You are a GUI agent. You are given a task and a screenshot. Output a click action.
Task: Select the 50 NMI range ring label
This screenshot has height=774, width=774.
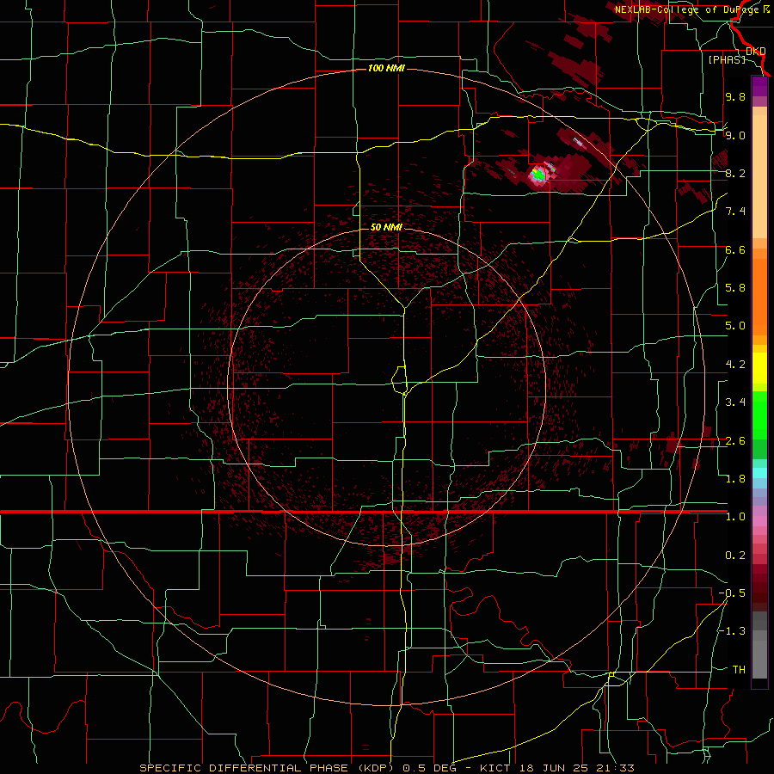386,227
